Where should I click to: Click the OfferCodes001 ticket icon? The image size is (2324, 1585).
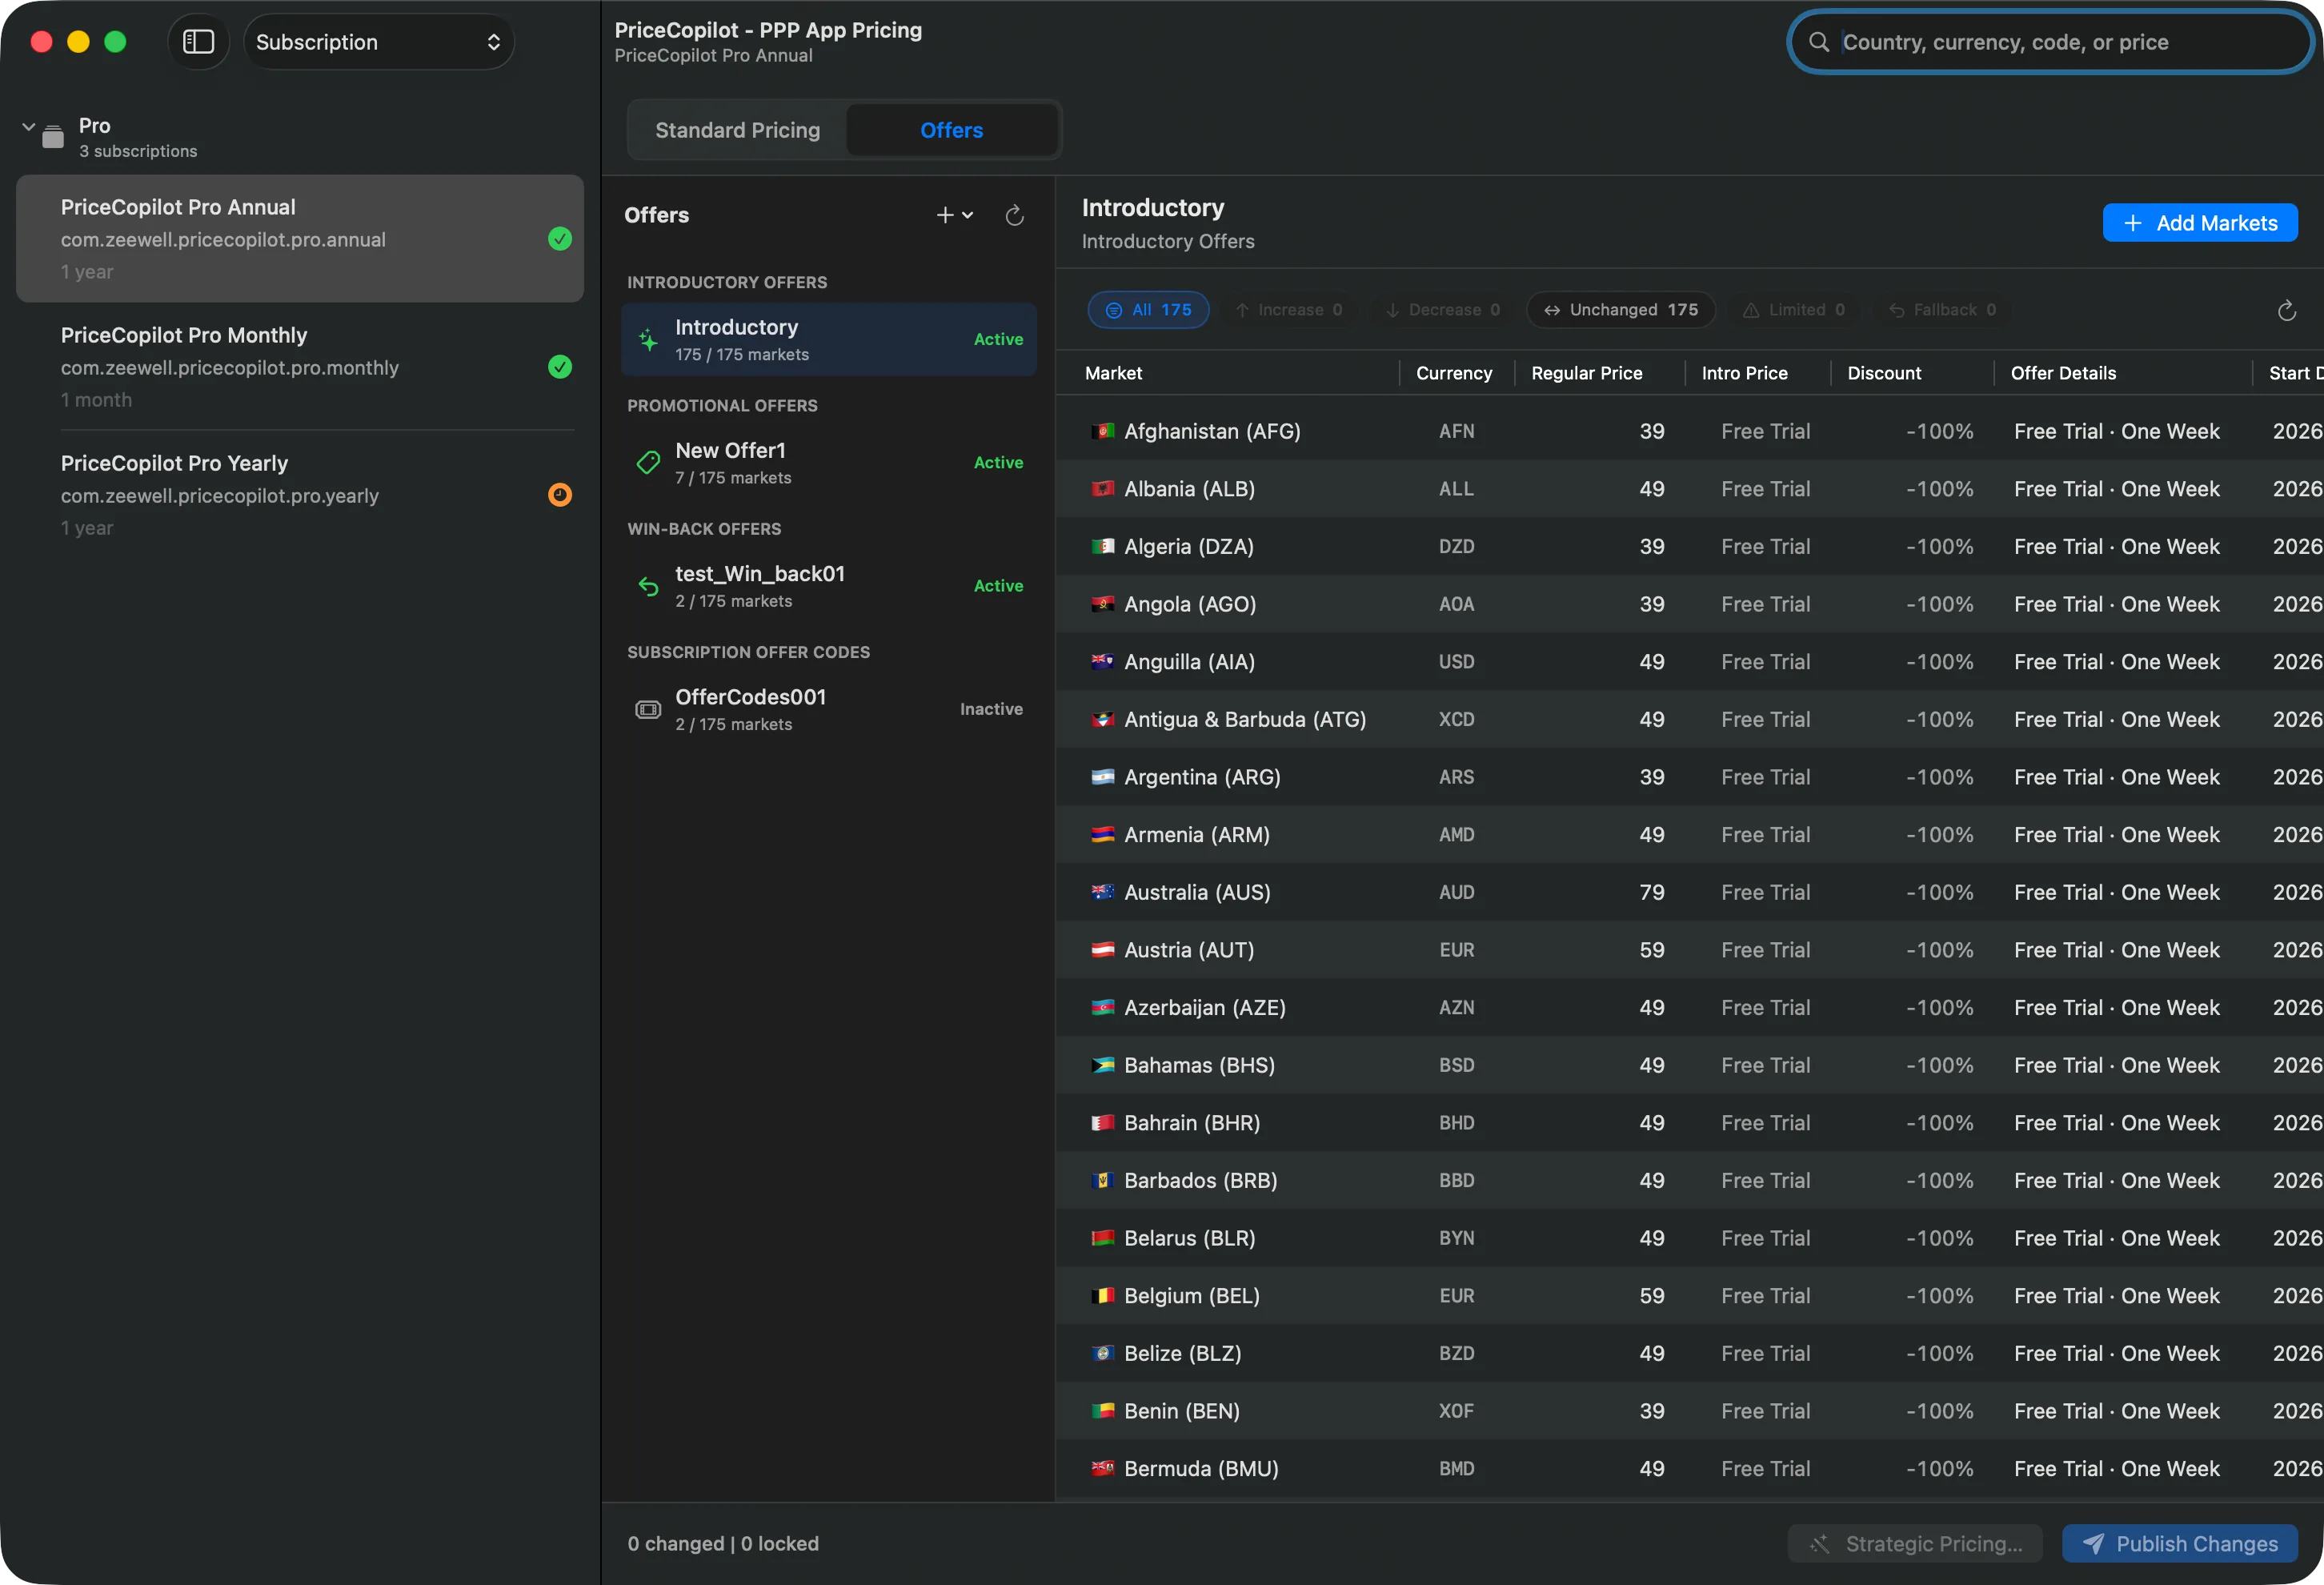tap(648, 709)
